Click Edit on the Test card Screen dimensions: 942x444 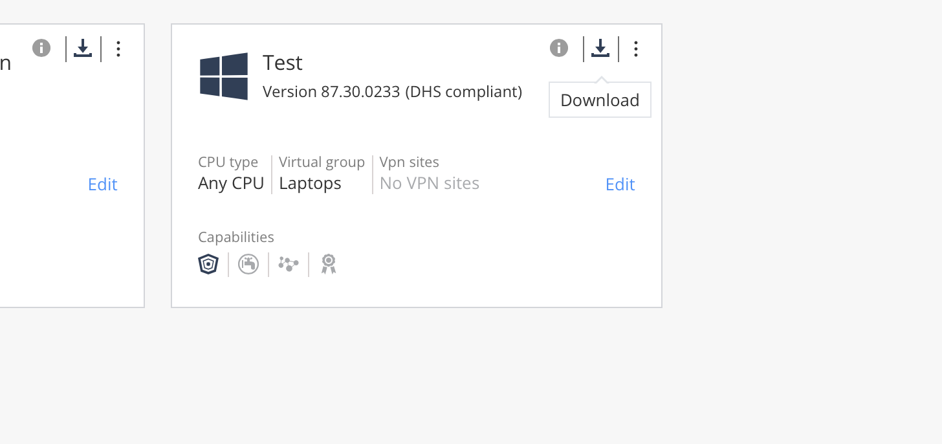(x=620, y=184)
